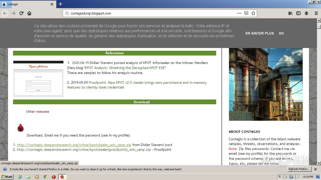Open the Firefox hamburger menu
The height and width of the screenshot is (180, 321).
(316, 13)
